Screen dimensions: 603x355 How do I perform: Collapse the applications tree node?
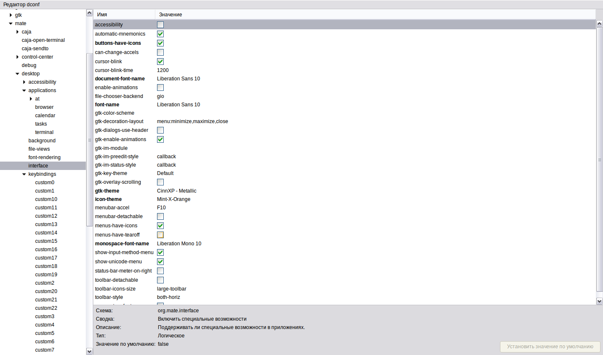tap(24, 90)
